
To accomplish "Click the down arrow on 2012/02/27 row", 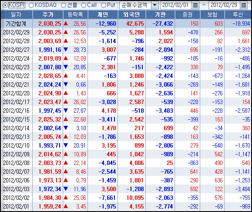I will pos(66,50).
